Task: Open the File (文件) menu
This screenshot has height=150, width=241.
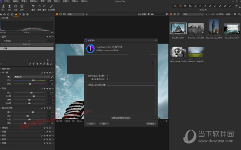Action: 7,1
